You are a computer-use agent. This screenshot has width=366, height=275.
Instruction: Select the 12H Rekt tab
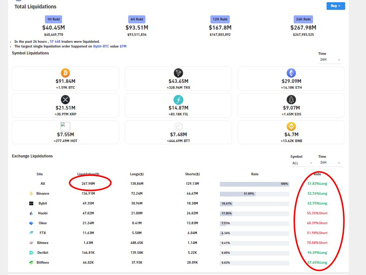click(x=220, y=19)
